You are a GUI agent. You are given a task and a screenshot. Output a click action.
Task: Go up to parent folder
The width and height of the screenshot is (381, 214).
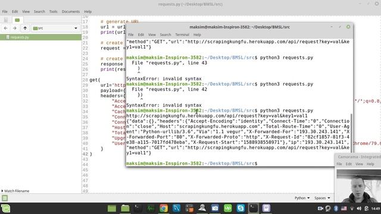pos(25,28)
